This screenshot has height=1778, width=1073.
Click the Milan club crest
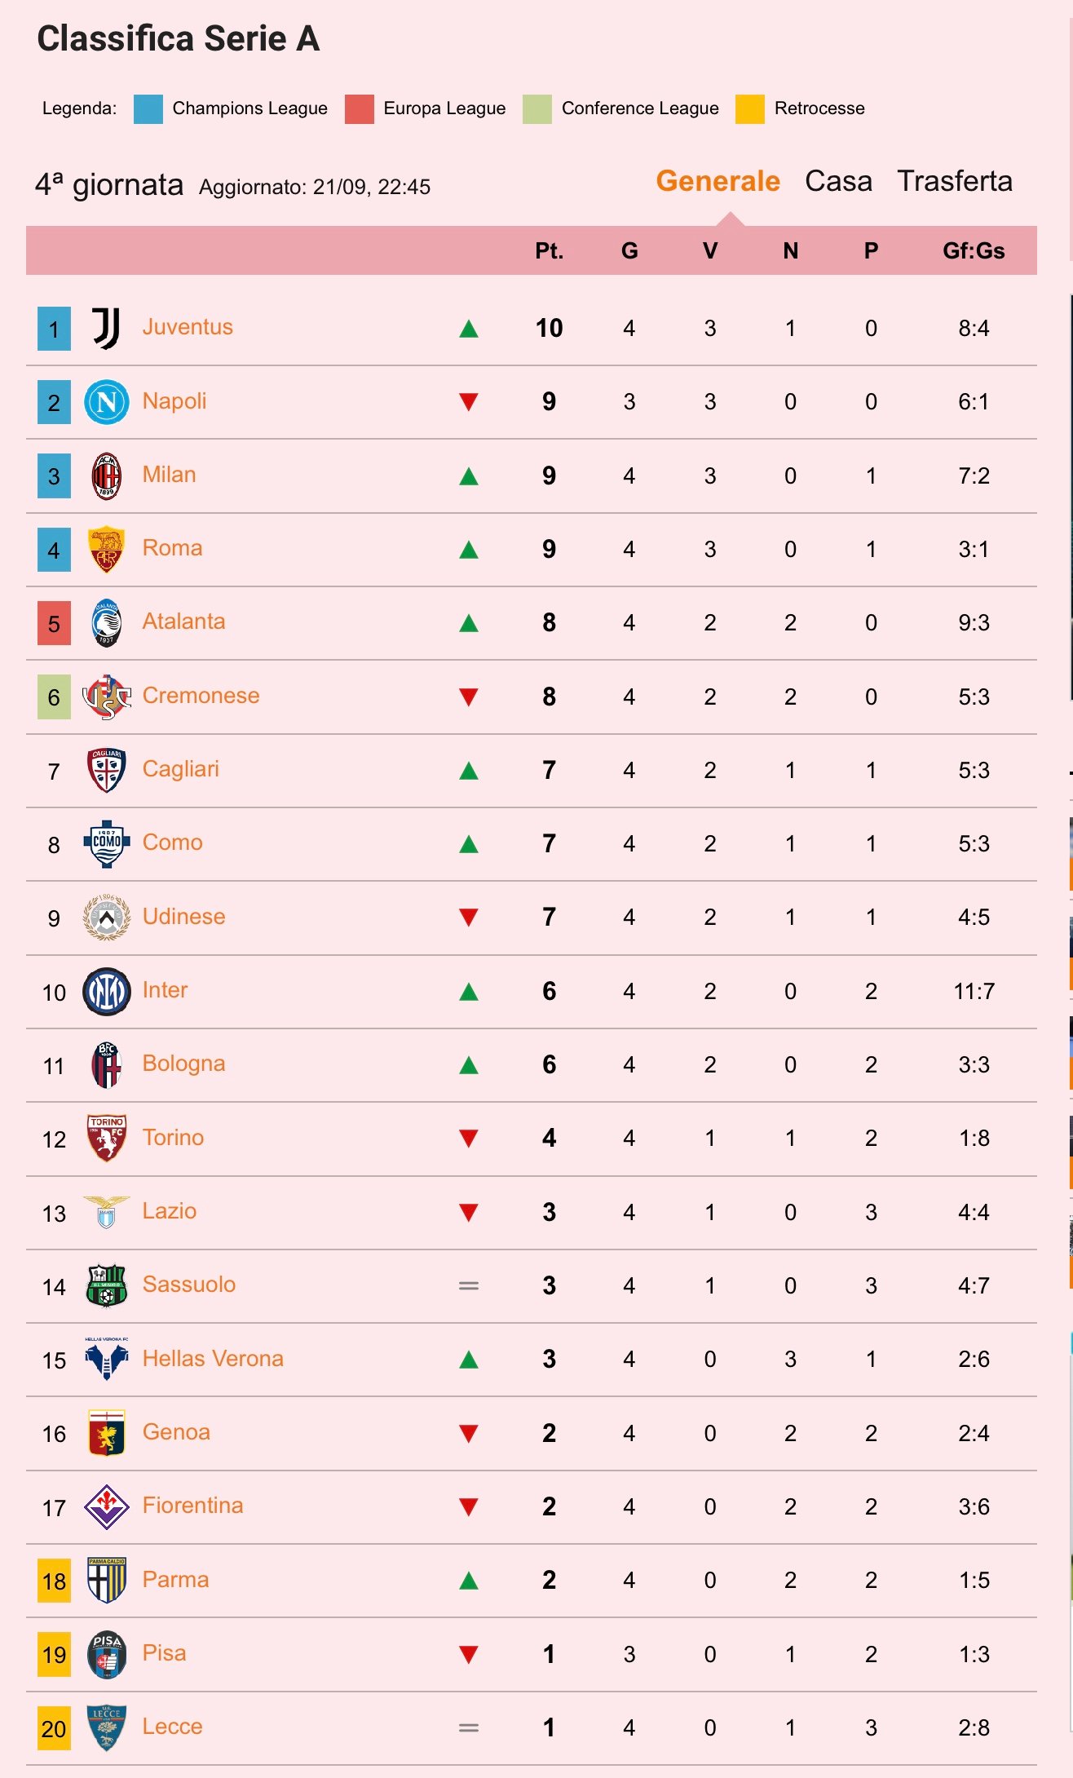(107, 475)
